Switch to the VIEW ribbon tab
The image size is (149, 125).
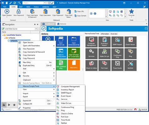tap(28, 7)
